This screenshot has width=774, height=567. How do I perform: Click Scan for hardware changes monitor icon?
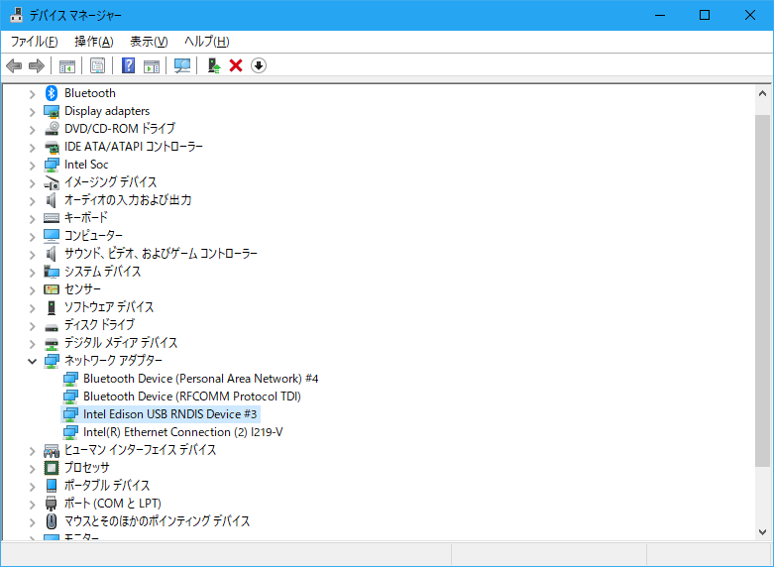point(182,65)
